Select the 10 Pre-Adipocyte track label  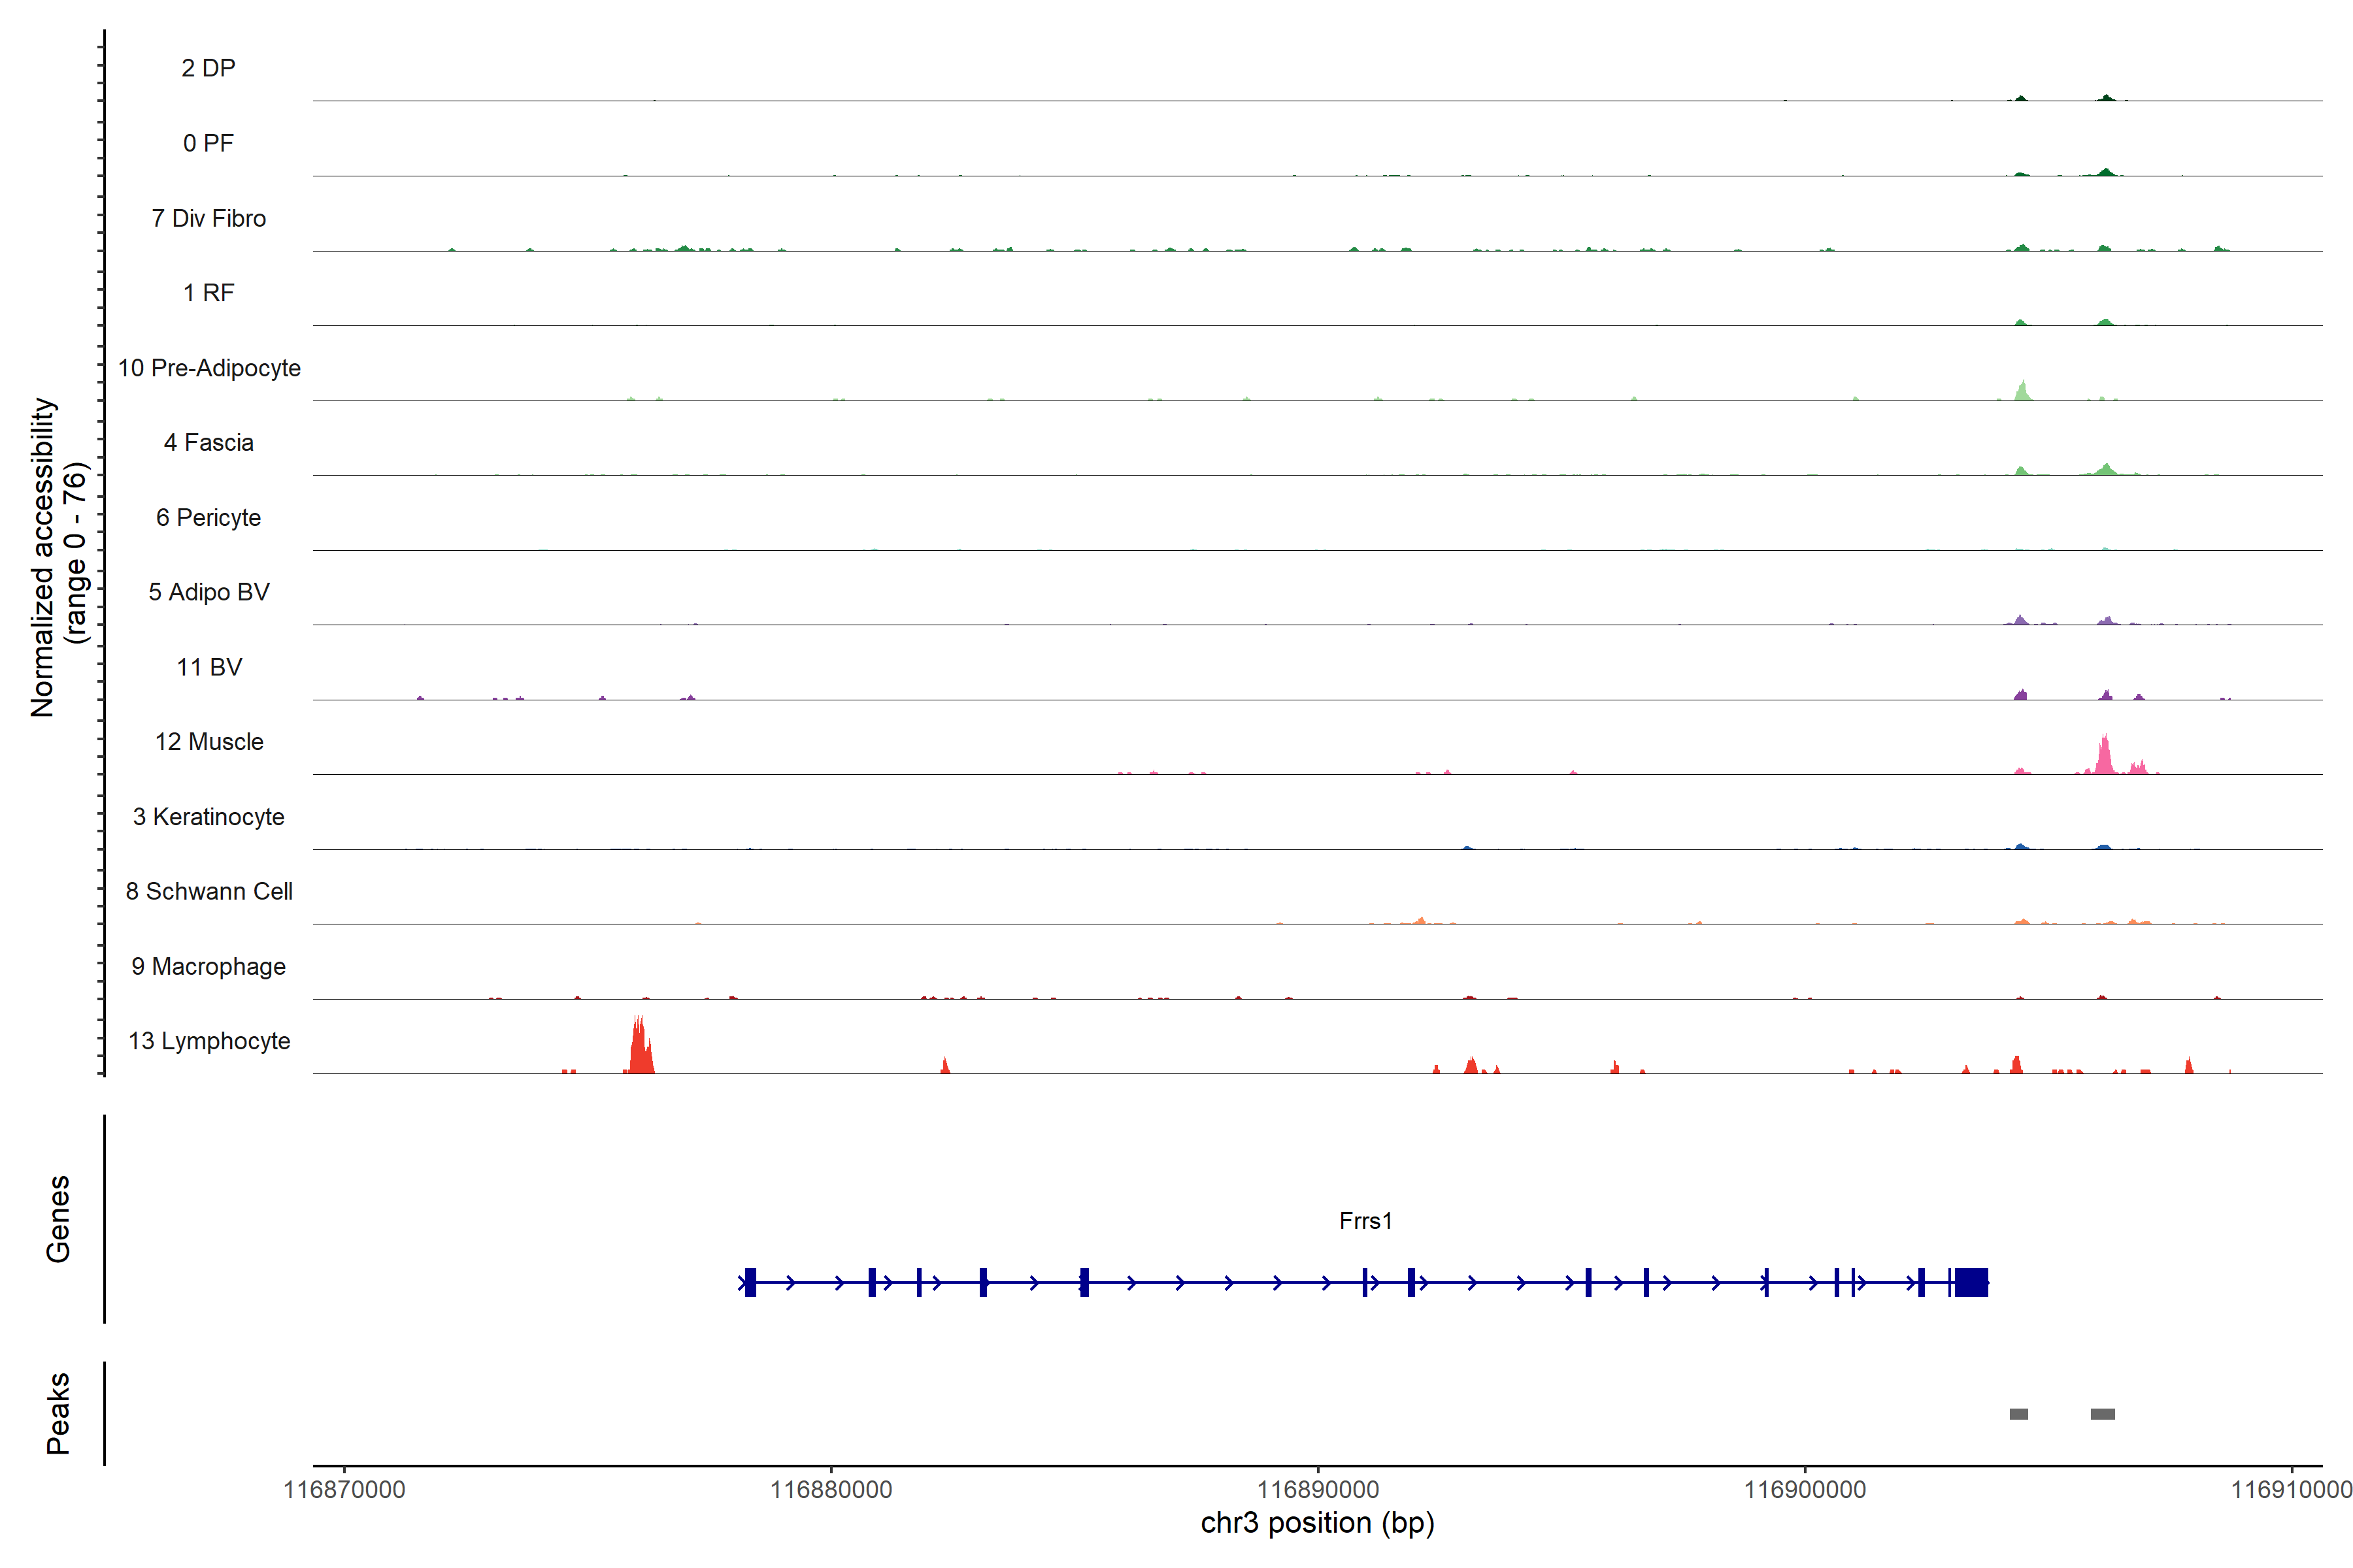(x=209, y=368)
